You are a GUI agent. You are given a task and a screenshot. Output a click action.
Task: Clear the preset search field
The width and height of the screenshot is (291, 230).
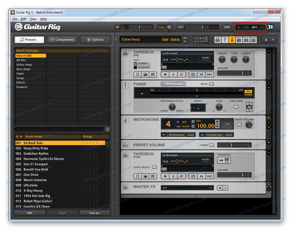tap(107, 130)
